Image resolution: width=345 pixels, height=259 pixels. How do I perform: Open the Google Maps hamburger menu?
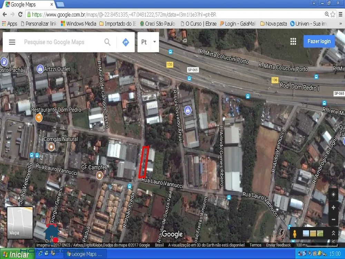[x=12, y=42]
